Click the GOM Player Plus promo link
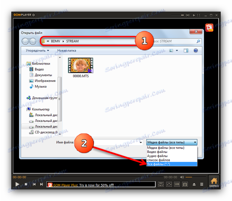Image resolution: width=232 pixels, height=201 pixels. (x=65, y=185)
